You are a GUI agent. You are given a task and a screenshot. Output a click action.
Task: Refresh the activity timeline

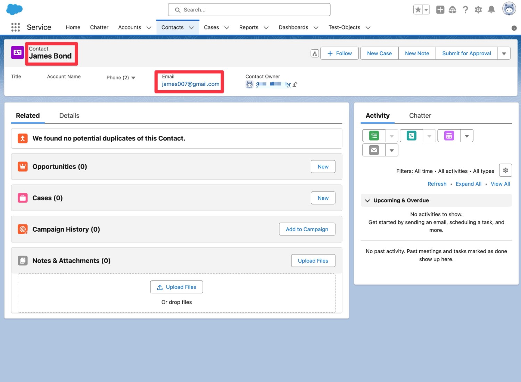point(437,184)
